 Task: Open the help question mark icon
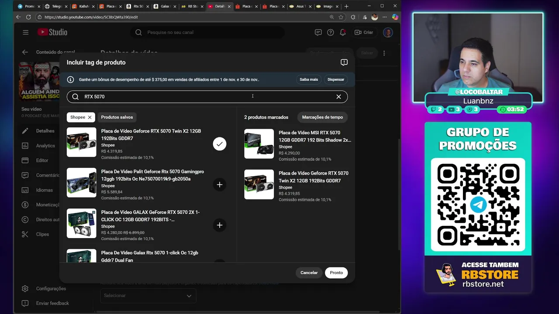(330, 32)
